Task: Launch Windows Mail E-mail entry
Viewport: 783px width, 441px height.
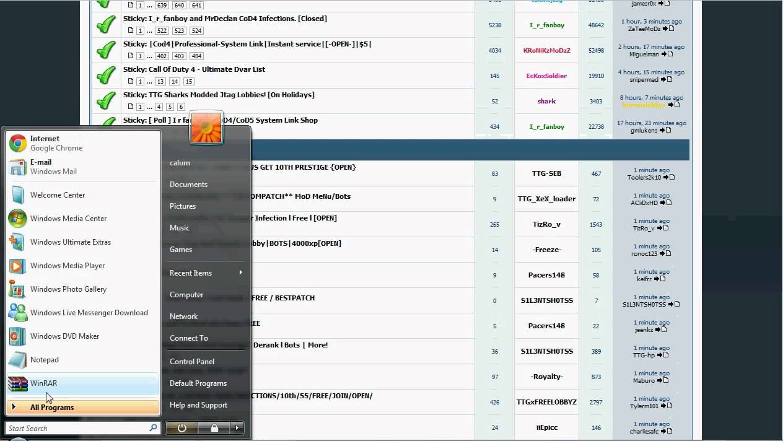Action: (83, 167)
